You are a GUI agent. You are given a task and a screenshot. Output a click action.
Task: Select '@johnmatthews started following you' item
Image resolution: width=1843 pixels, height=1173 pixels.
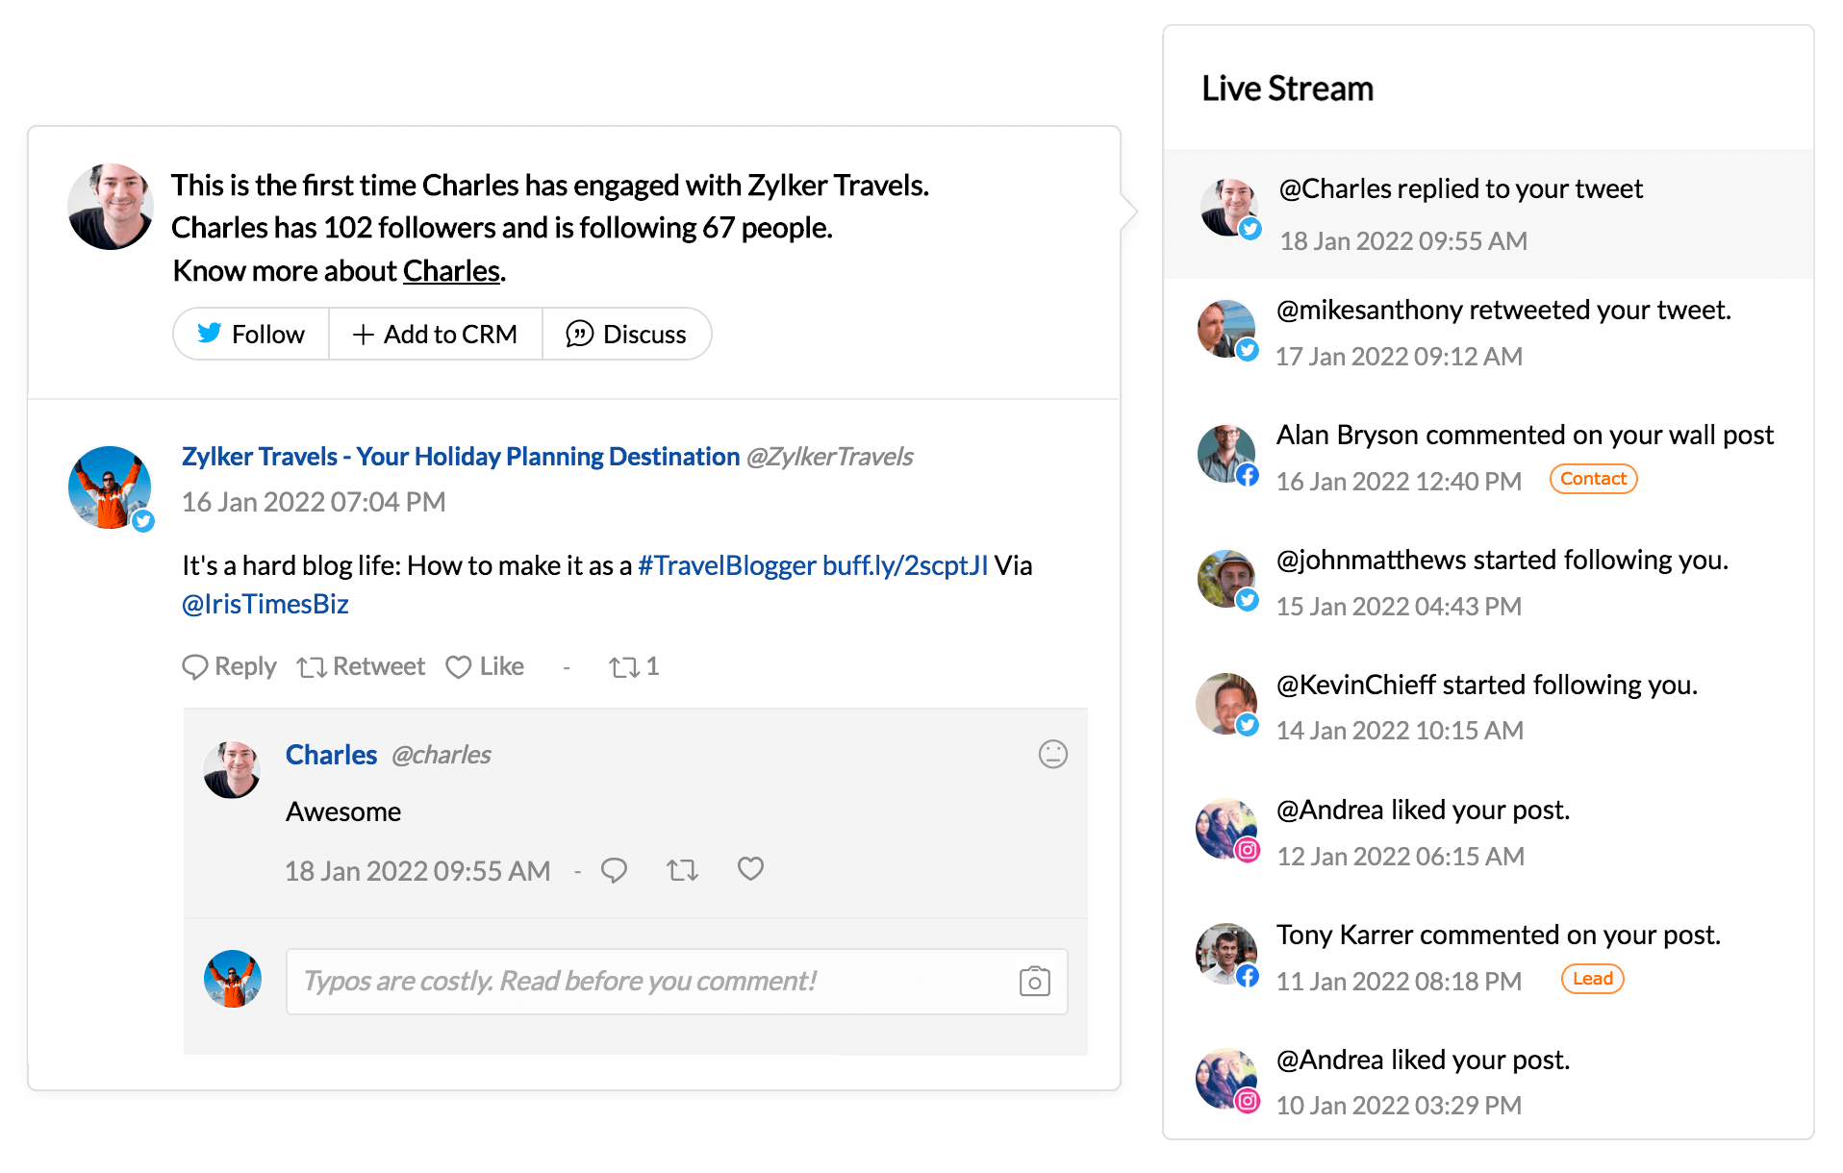(x=1488, y=582)
